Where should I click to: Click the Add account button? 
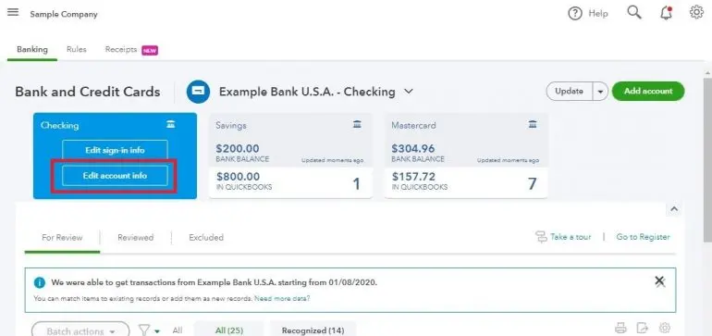pos(648,91)
